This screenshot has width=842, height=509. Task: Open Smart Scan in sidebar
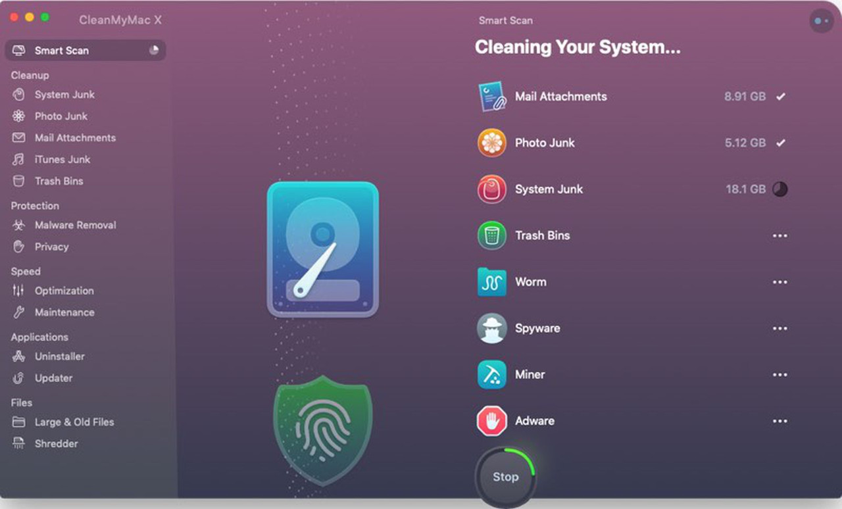coord(86,51)
